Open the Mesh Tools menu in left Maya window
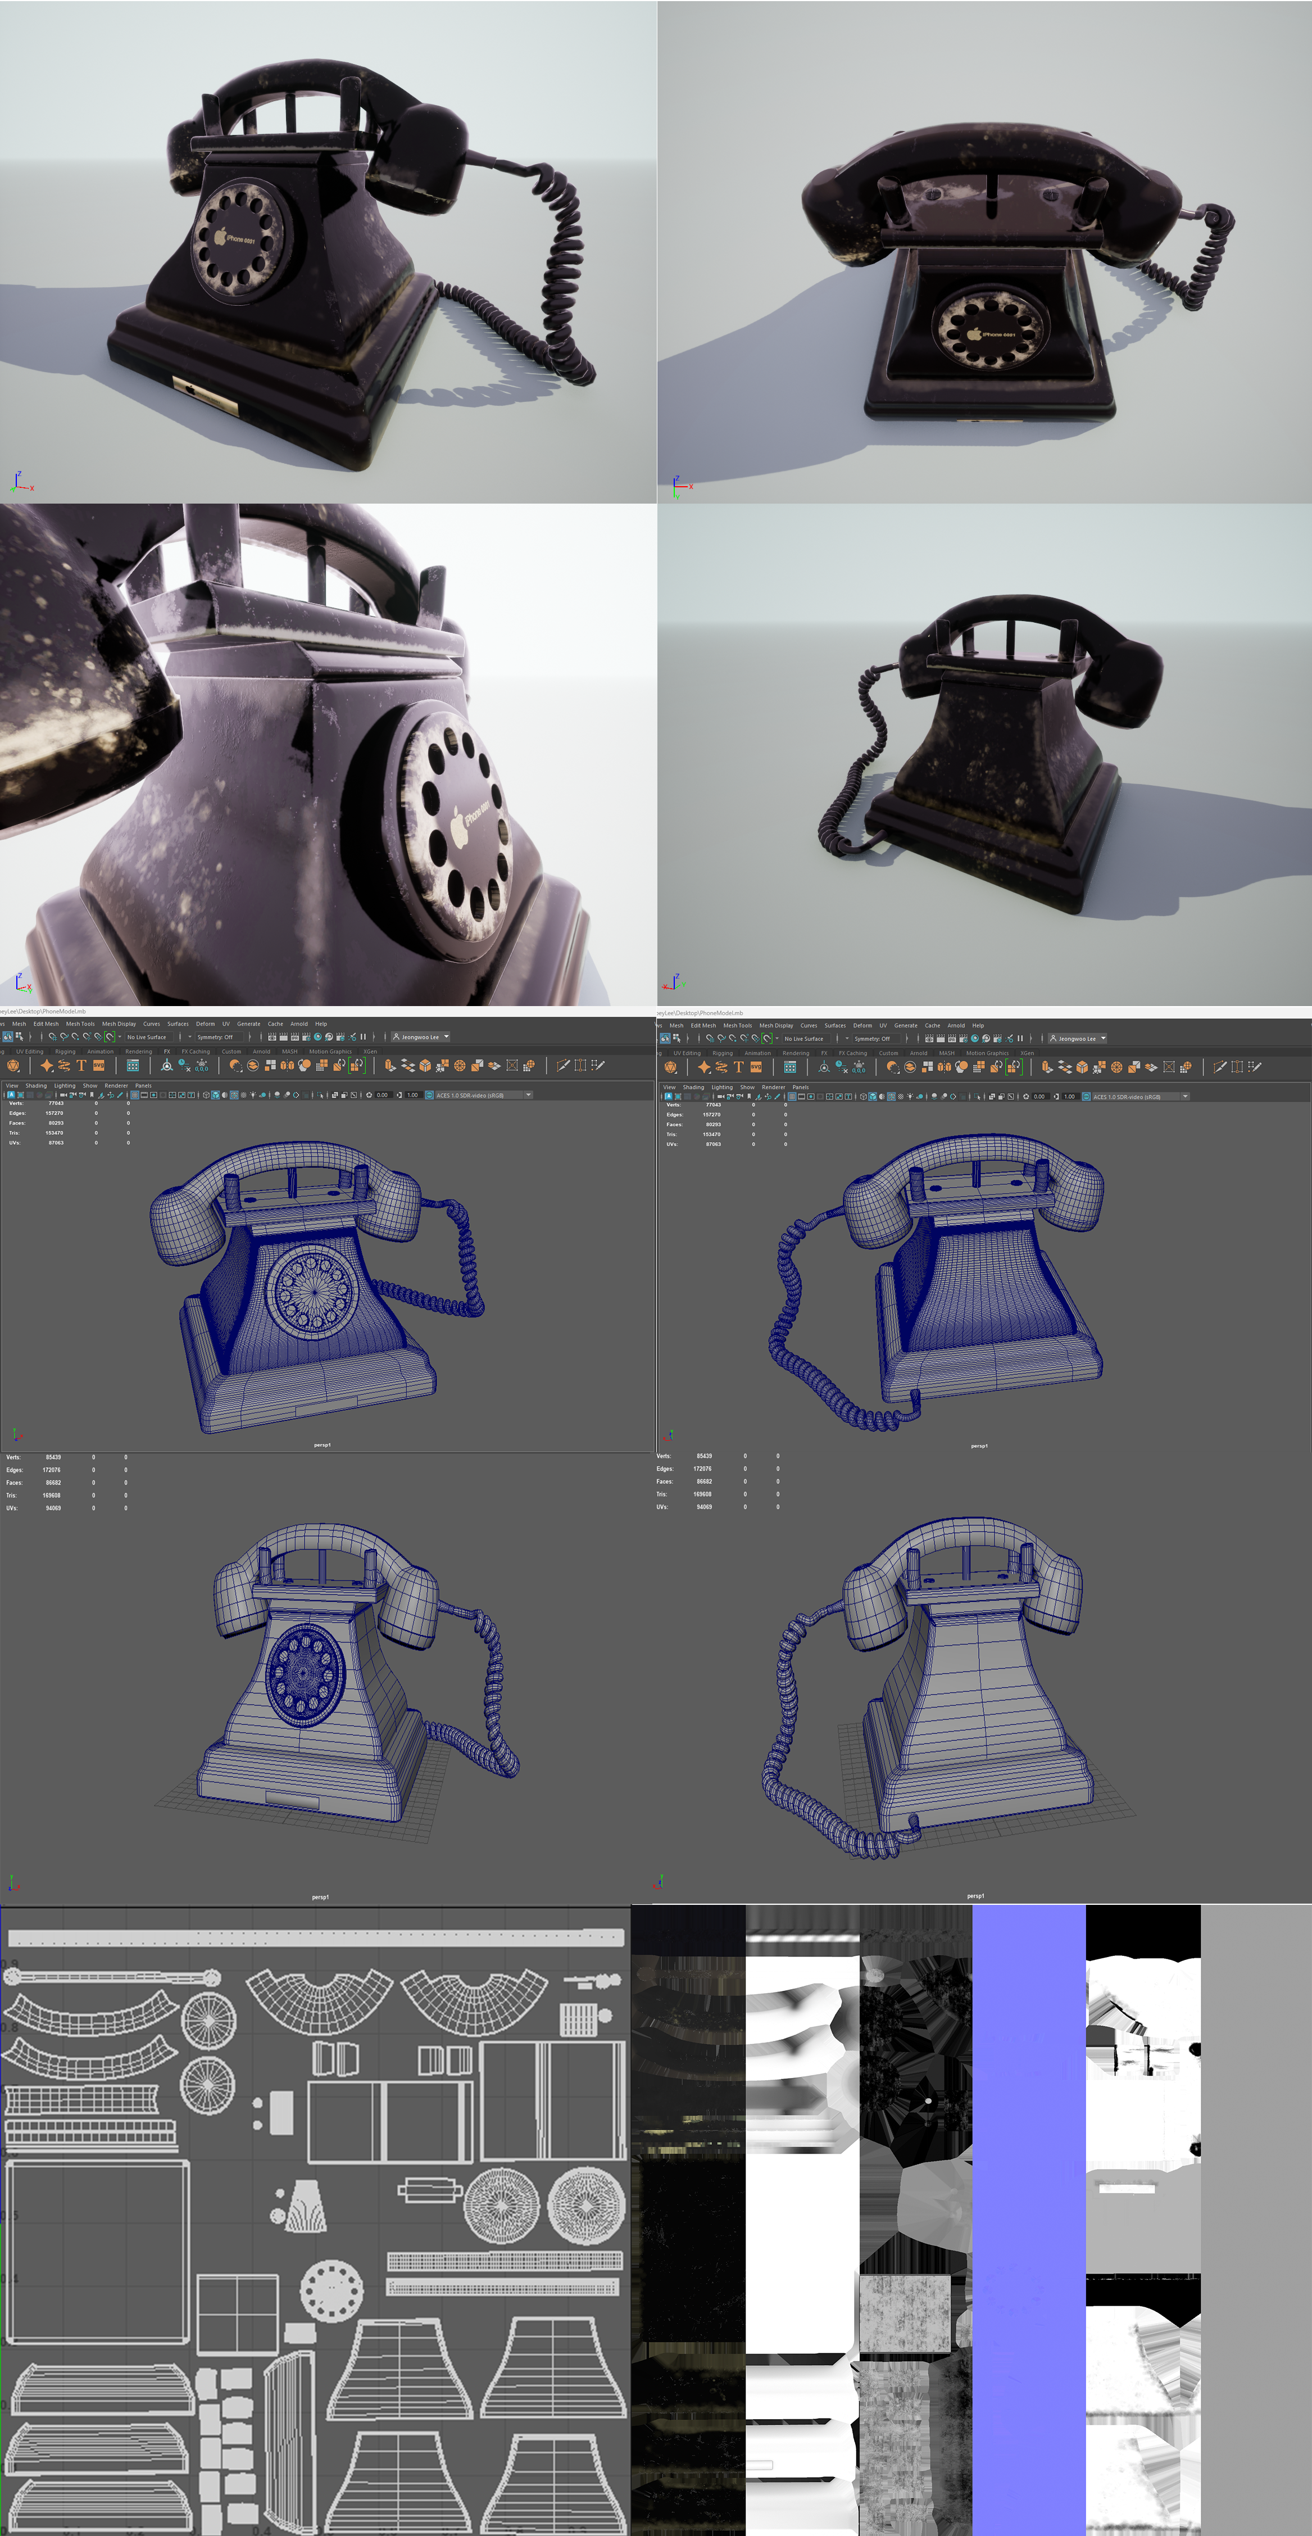Image resolution: width=1312 pixels, height=2536 pixels. tap(81, 1024)
